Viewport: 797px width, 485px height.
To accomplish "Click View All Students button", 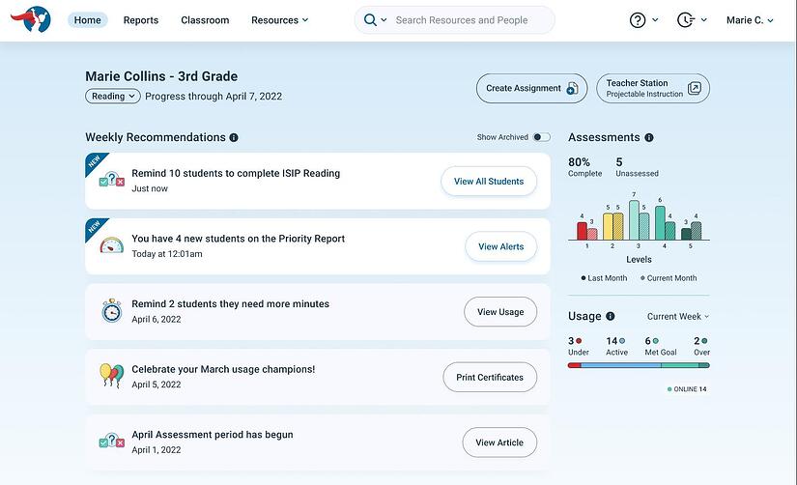I will coord(489,181).
